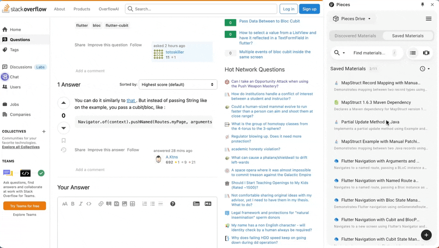This screenshot has width=439, height=248.
Task: Toggle rich text mode in answer editor
Action: [196, 204]
